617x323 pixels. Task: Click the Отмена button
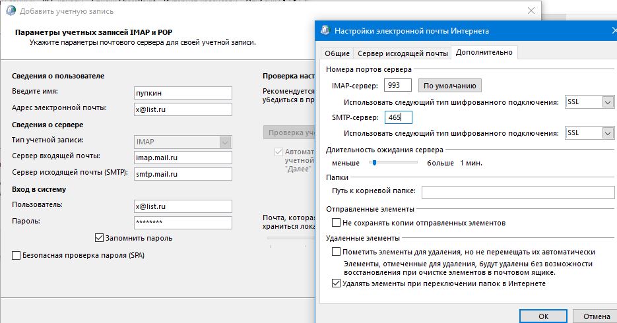click(596, 316)
